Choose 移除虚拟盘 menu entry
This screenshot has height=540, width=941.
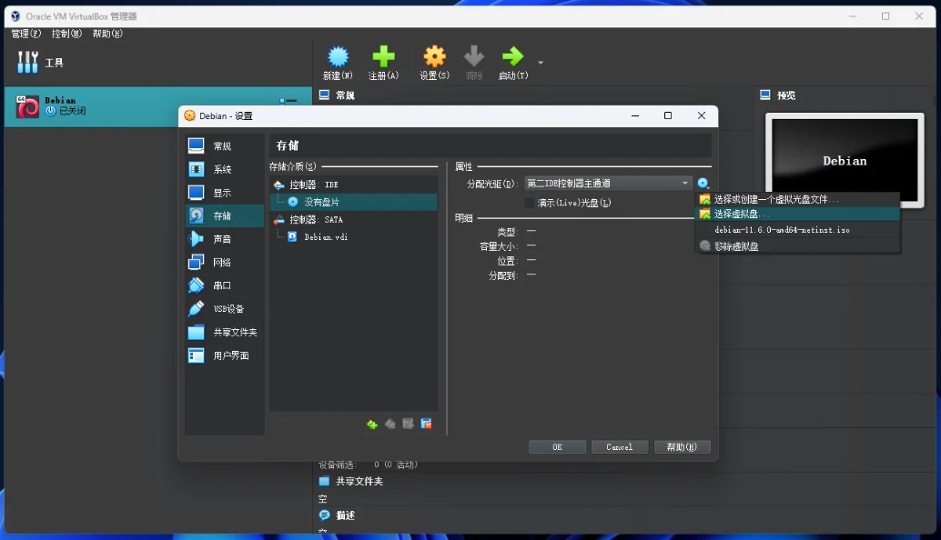point(797,245)
